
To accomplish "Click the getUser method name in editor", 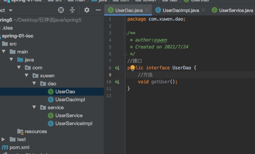I will click(x=160, y=82).
